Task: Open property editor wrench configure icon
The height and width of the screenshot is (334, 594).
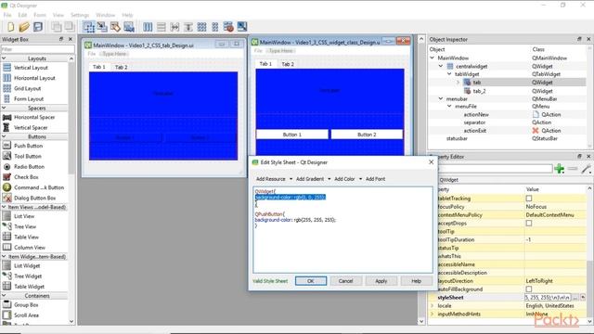Action: [586, 169]
